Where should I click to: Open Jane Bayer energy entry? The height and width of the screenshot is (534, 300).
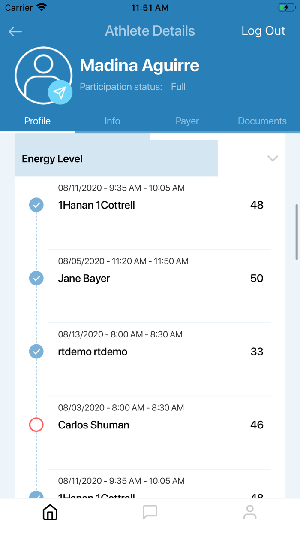[x=159, y=279]
